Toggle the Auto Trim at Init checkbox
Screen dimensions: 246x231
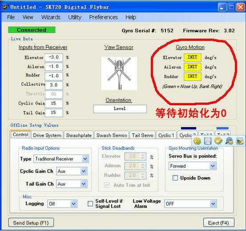point(106,185)
